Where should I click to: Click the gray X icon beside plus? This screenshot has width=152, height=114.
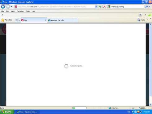click(145, 15)
